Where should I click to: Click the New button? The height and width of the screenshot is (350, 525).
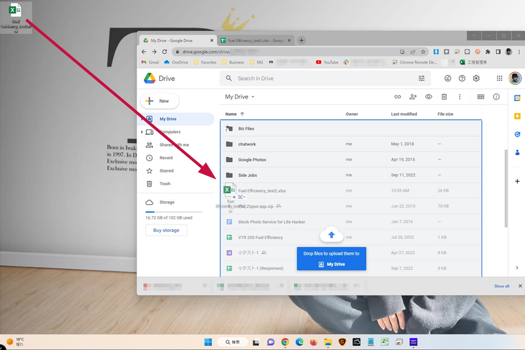[159, 101]
